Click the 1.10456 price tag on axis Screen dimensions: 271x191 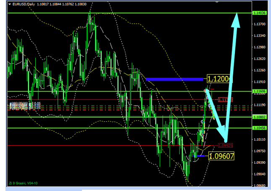[x=260, y=128]
